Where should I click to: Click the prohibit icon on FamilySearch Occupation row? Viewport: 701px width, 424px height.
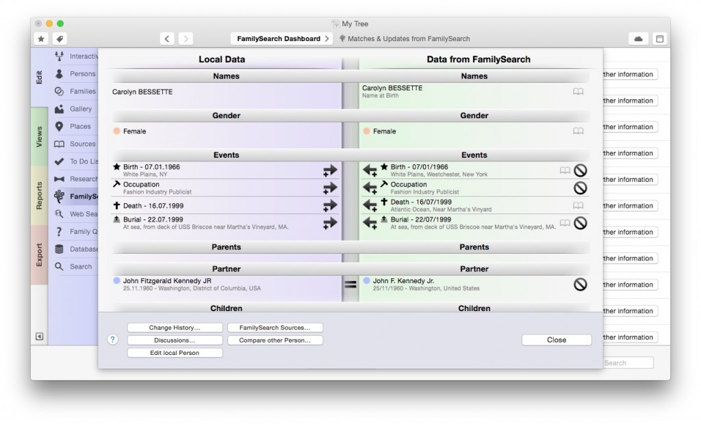coord(581,188)
